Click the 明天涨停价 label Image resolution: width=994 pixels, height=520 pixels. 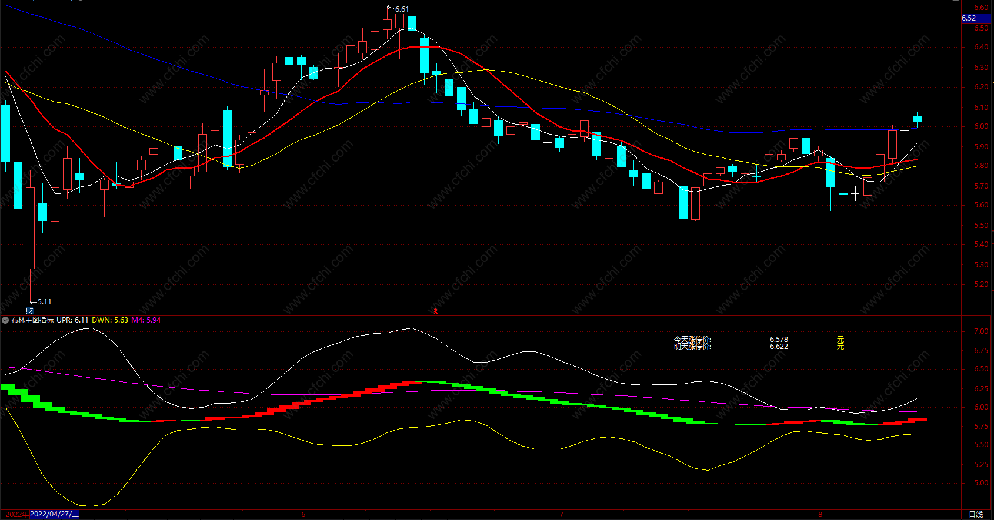(x=692, y=347)
